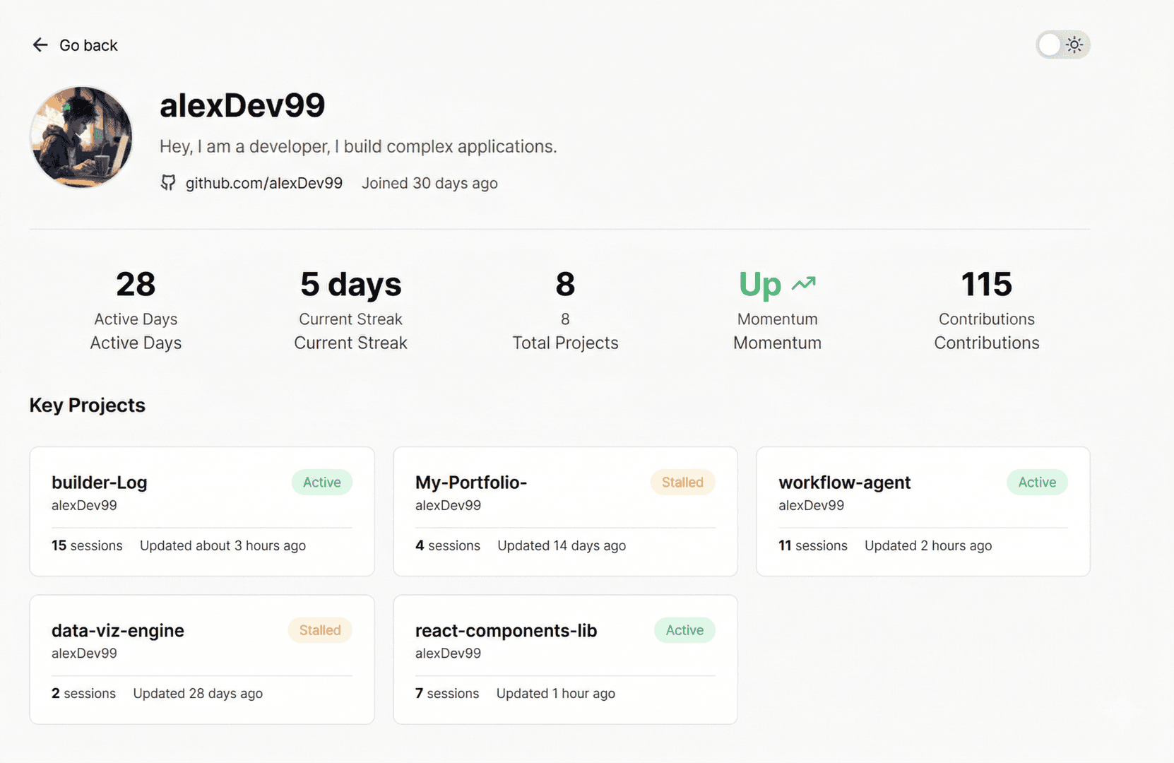Click the Stalled status on data-viz-engine
1174x763 pixels.
[319, 629]
